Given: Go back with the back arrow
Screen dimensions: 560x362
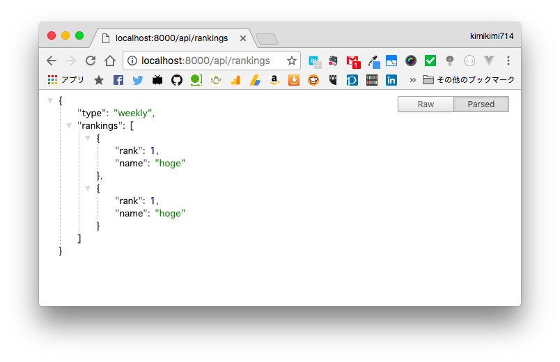Looking at the screenshot, I should (52, 61).
